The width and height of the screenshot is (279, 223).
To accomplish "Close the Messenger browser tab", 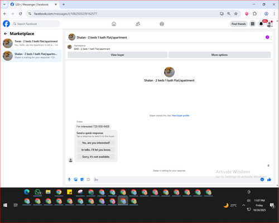I will 56,4.
